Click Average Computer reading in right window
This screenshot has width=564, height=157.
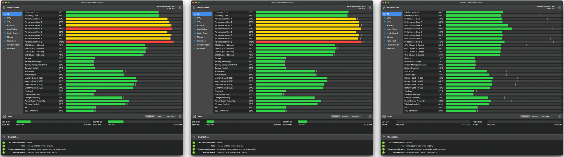tap(546, 6)
